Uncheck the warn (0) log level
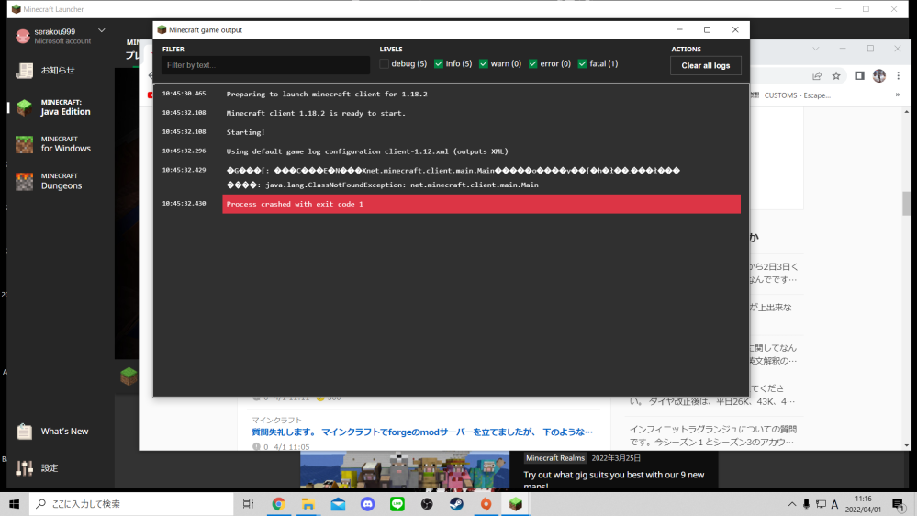The width and height of the screenshot is (917, 516). (x=484, y=63)
